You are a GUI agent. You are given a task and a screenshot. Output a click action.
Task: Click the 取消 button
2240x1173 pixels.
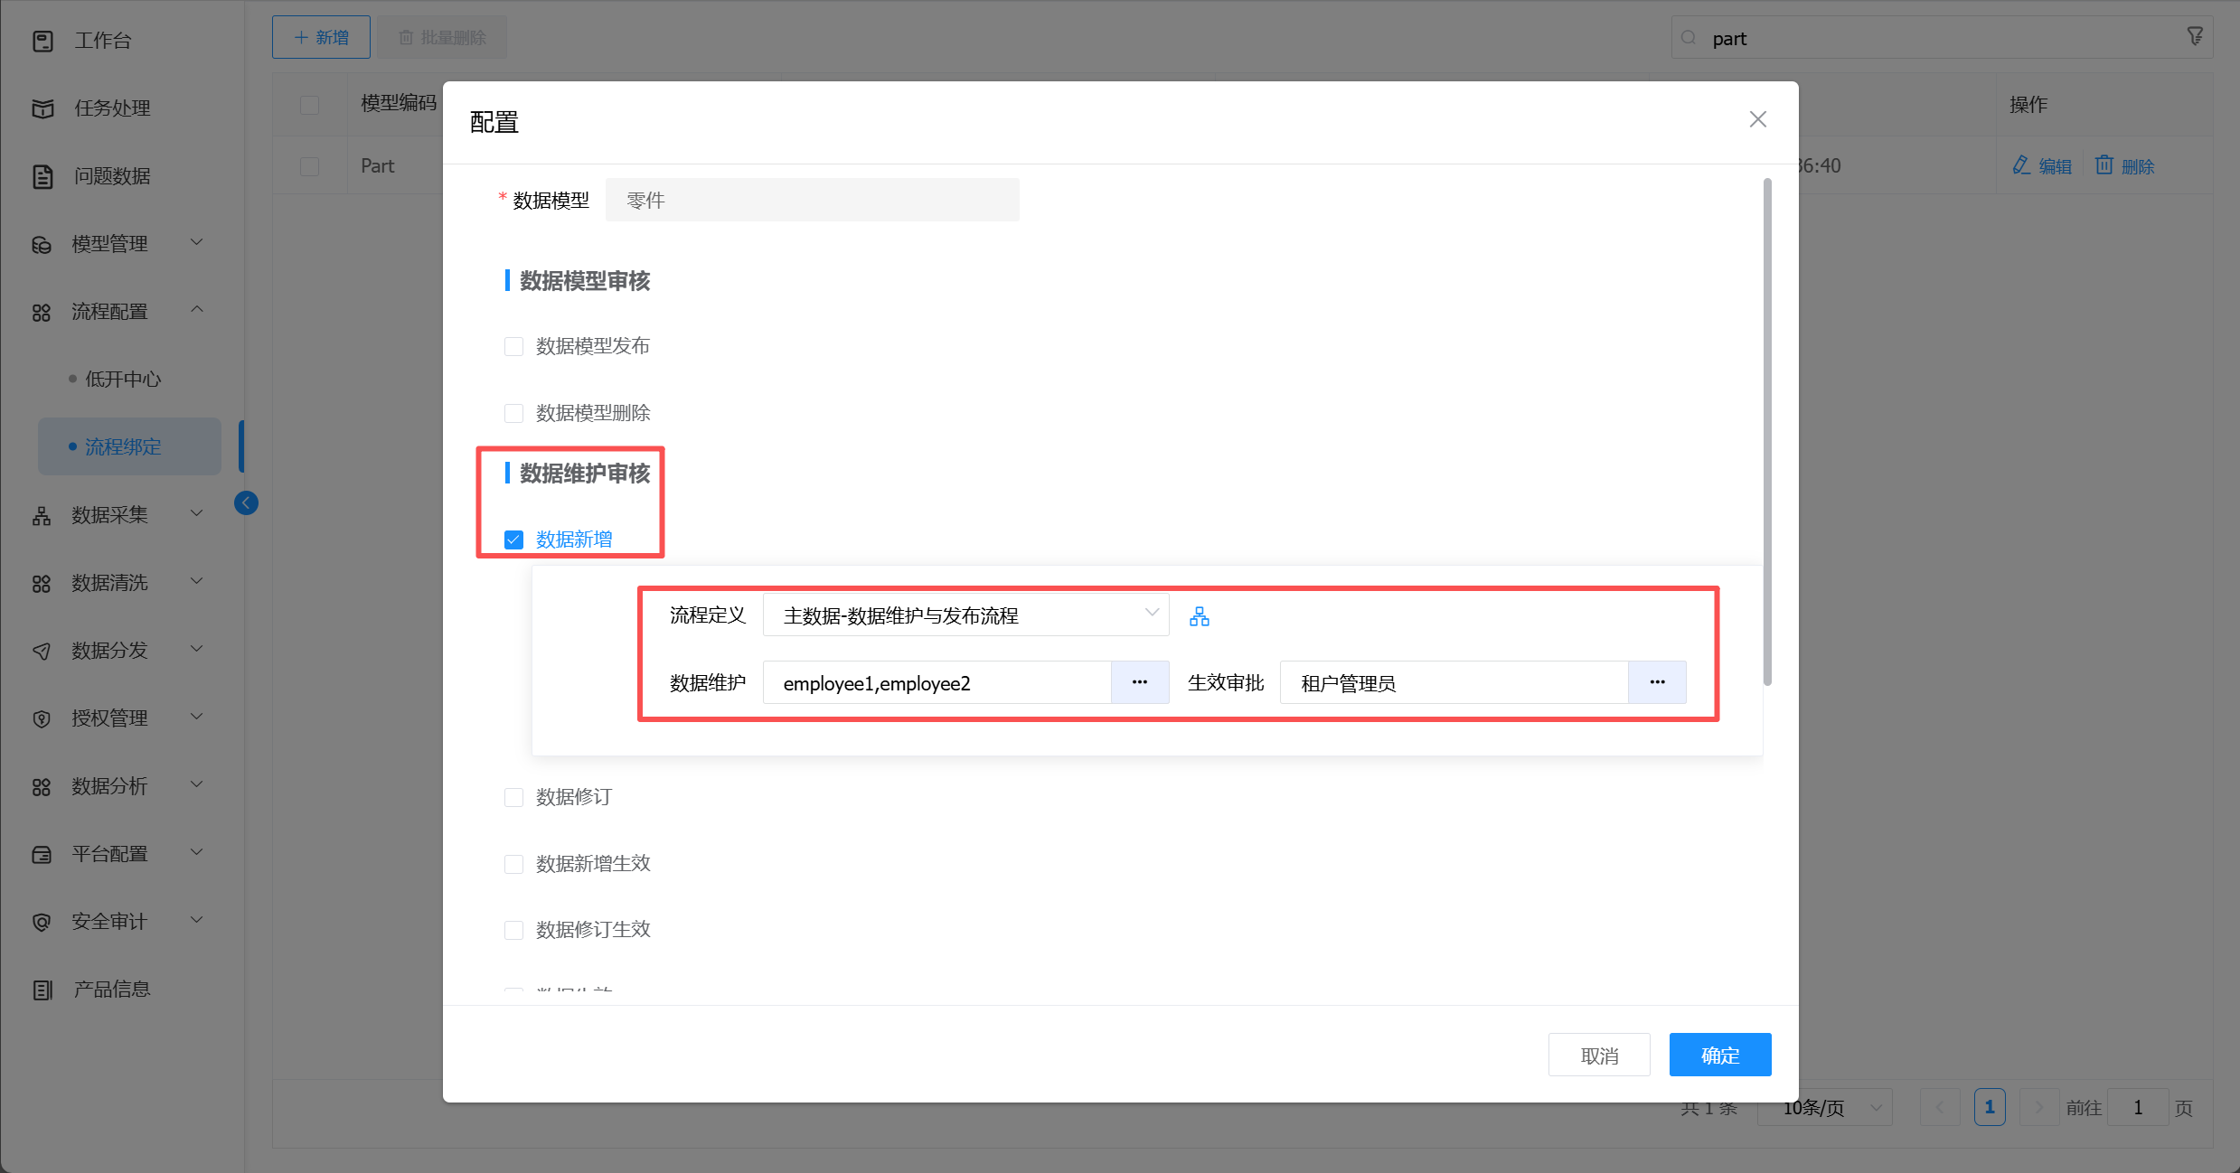[1598, 1055]
